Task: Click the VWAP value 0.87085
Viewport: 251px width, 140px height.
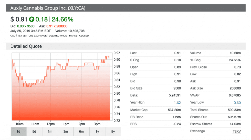Action: 234,95
